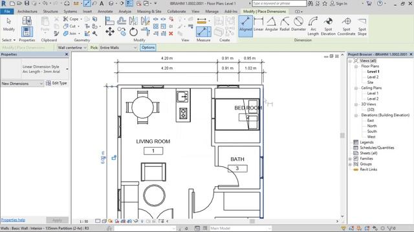The height and width of the screenshot is (232, 414).
Task: Click the Options button in options bar
Action: pyautogui.click(x=148, y=48)
